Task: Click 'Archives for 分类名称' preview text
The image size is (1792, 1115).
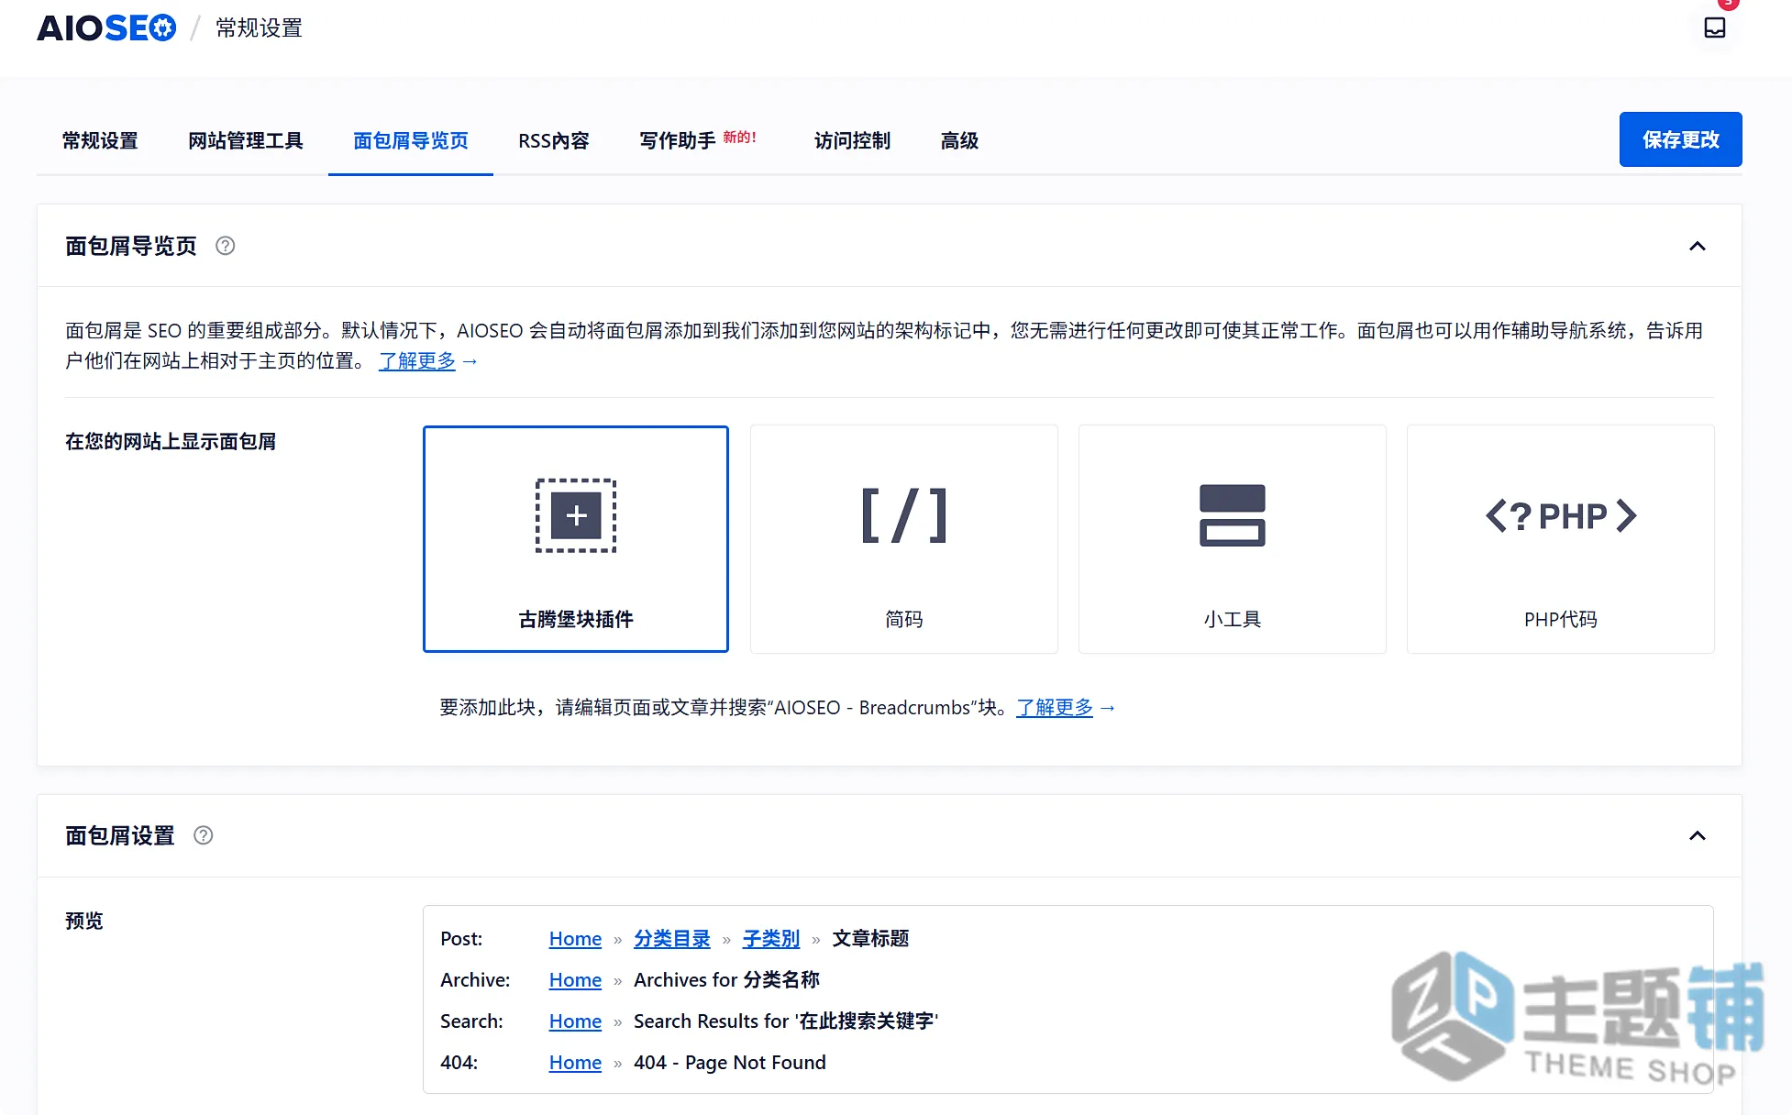Action: tap(726, 979)
